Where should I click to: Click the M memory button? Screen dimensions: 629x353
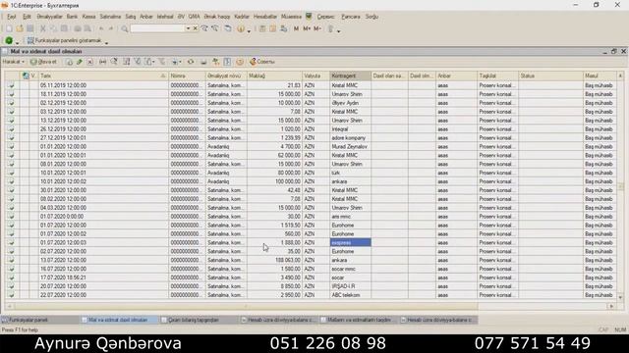pos(296,28)
